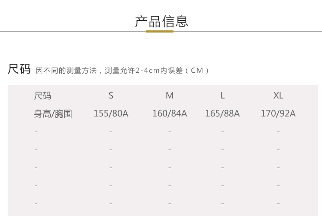Click the dash directly below 165/88A
The image size is (322, 217).
click(x=222, y=132)
